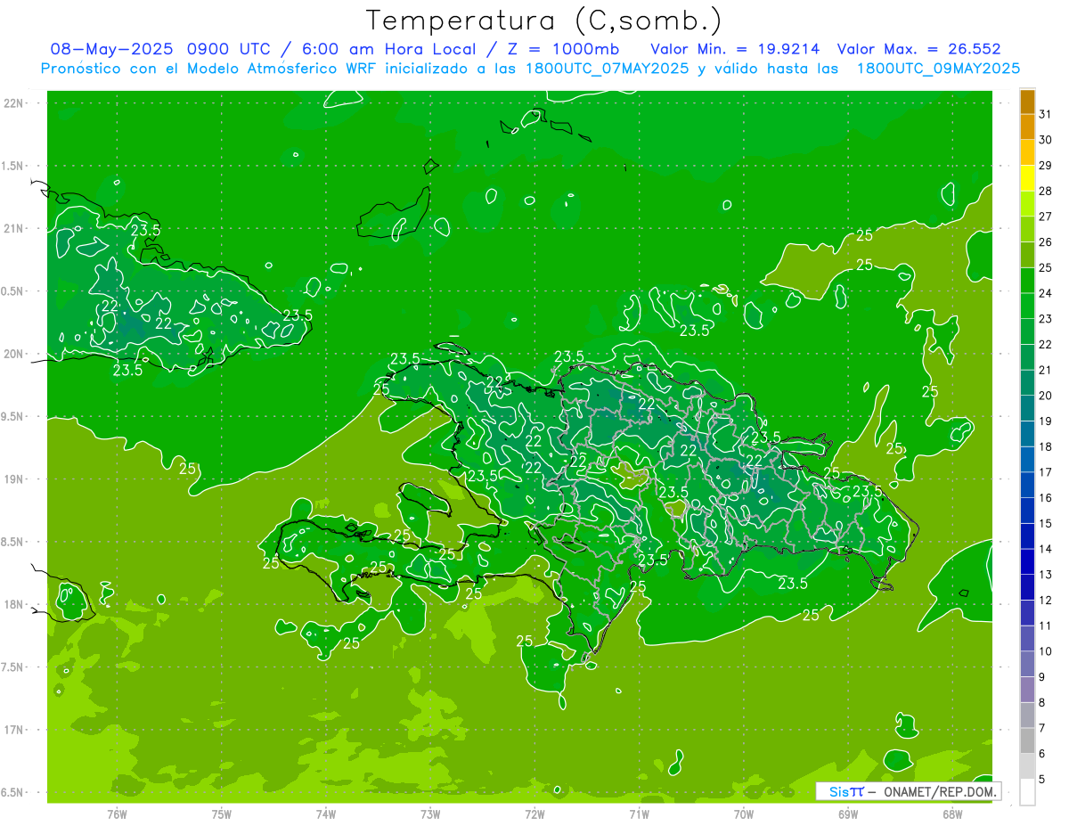Viewport: 1069px width, 826px height.
Task: Click the "76W" longitude label
Action: click(x=117, y=814)
